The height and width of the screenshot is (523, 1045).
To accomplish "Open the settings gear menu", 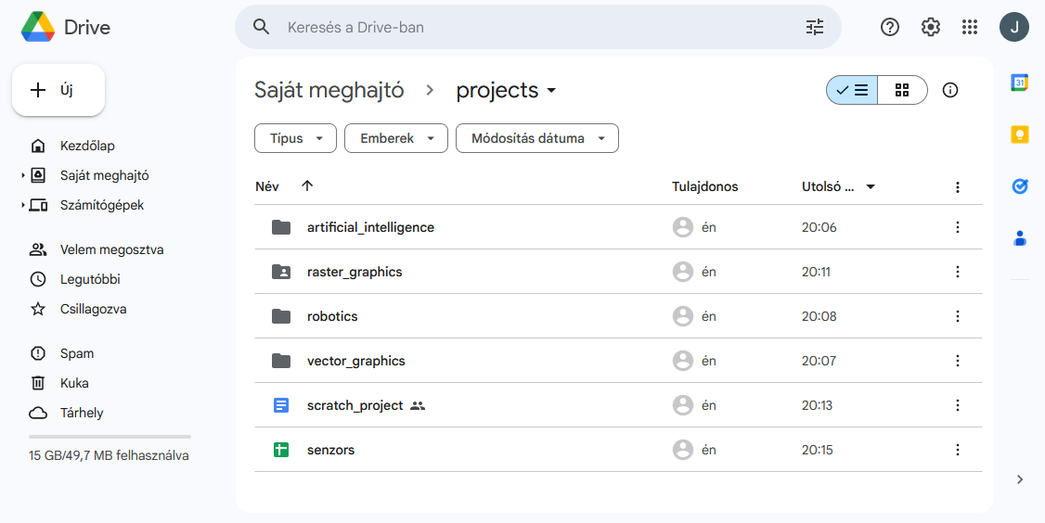I will point(930,27).
